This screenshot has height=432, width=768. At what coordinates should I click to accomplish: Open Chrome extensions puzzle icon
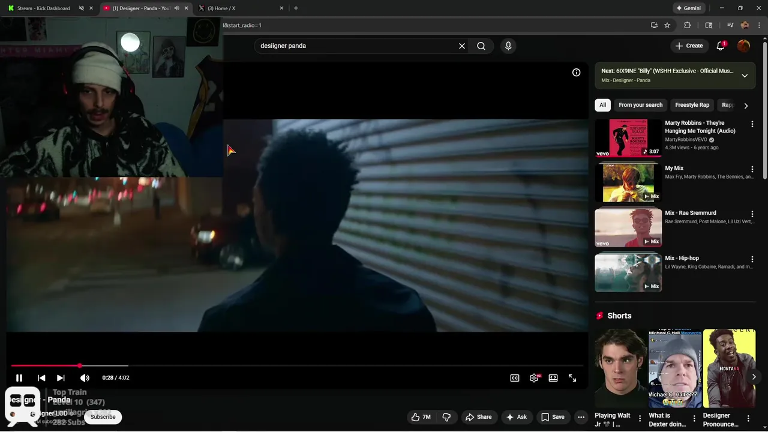[x=688, y=25]
